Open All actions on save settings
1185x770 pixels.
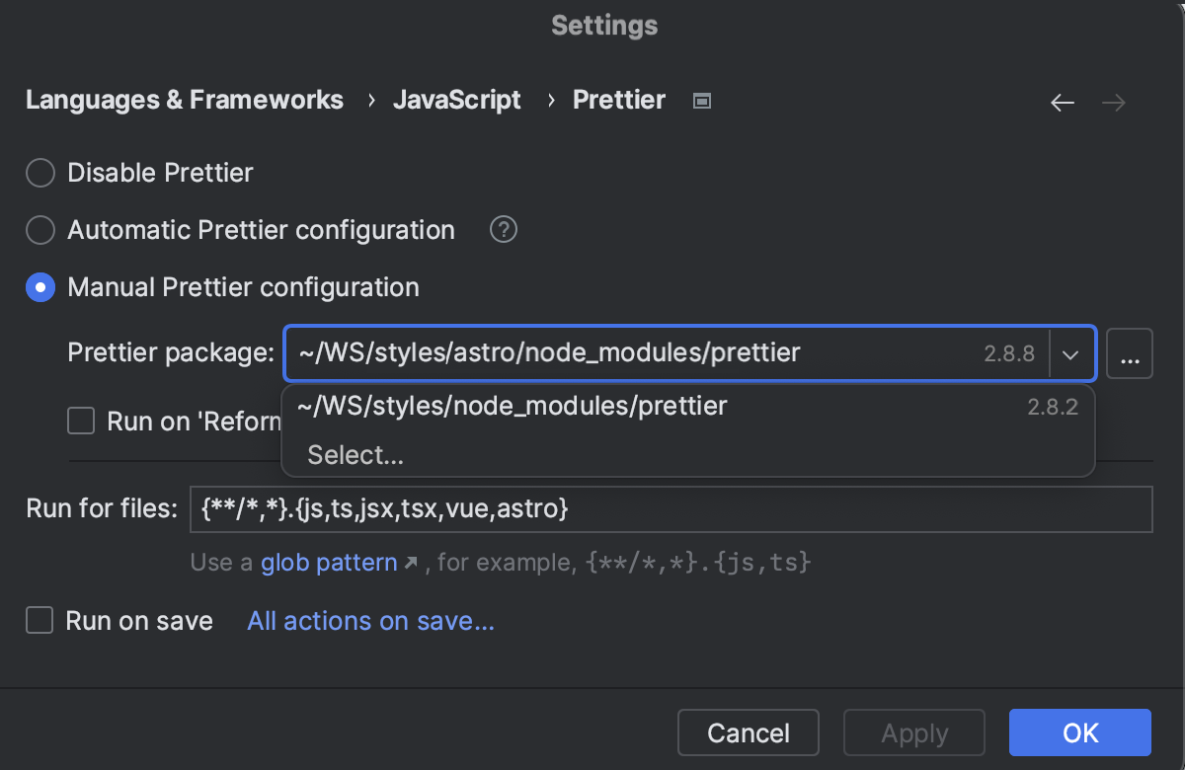[370, 621]
